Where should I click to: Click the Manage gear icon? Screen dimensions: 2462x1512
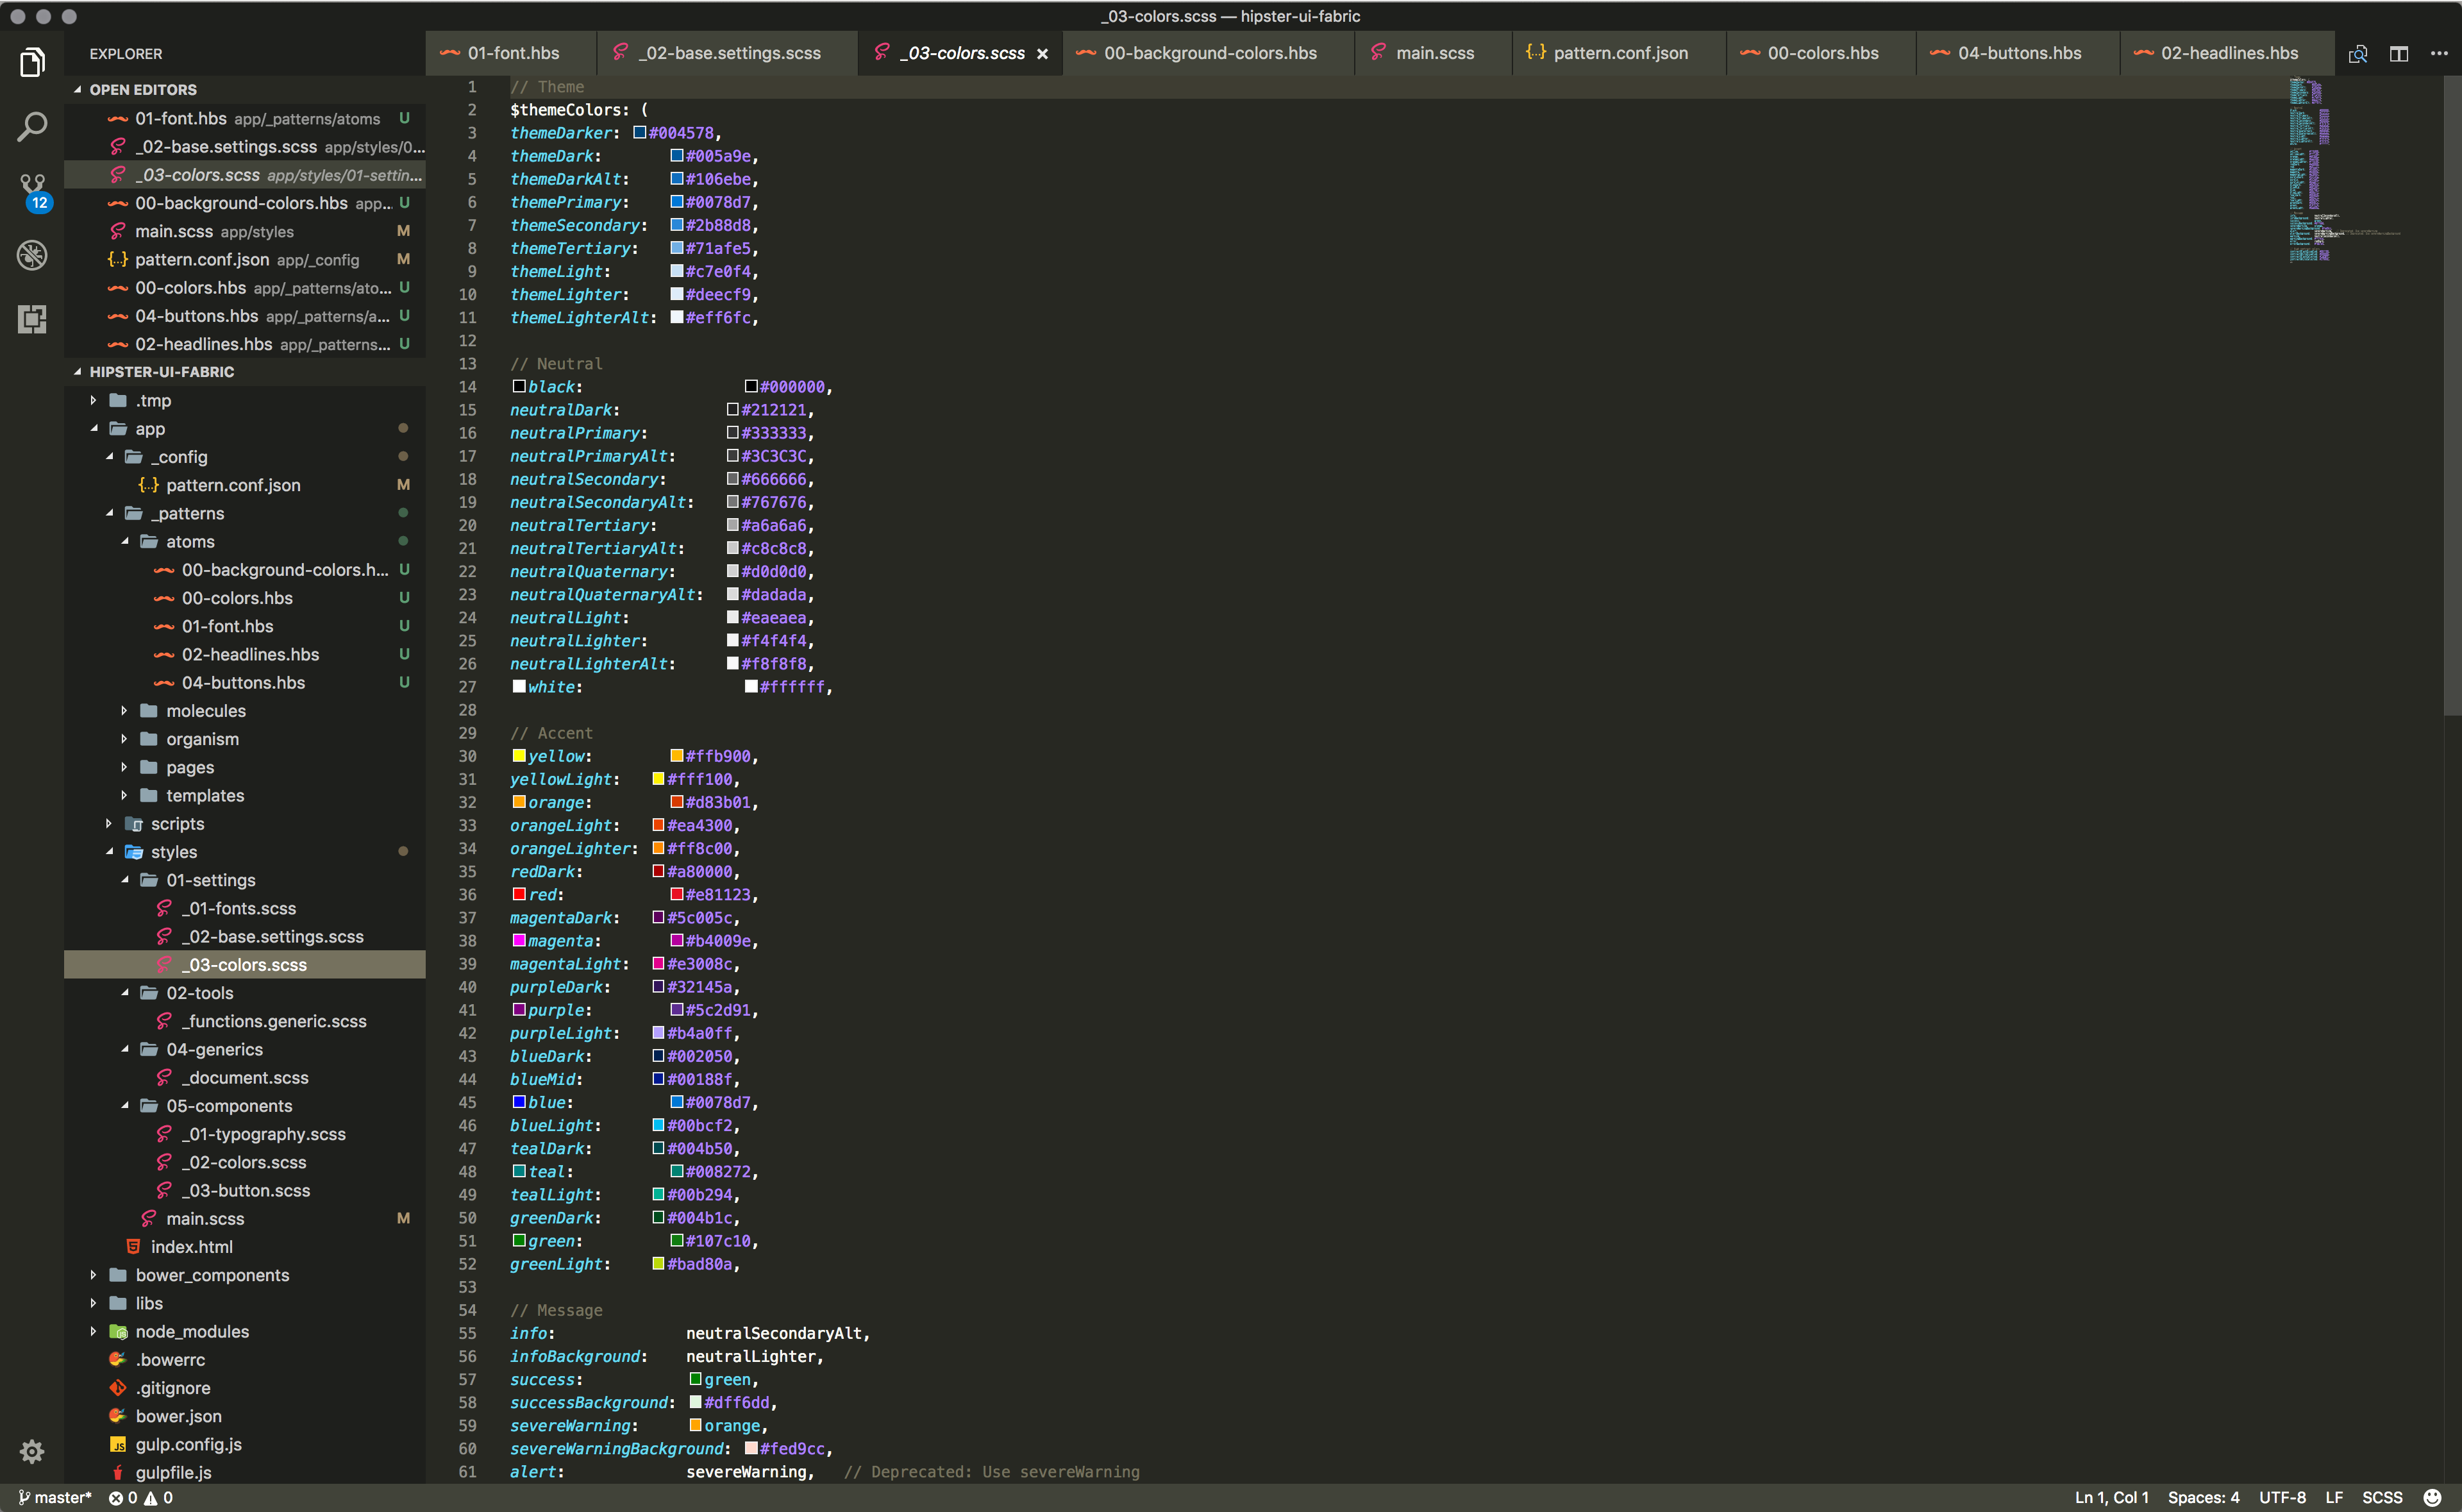pos(32,1451)
